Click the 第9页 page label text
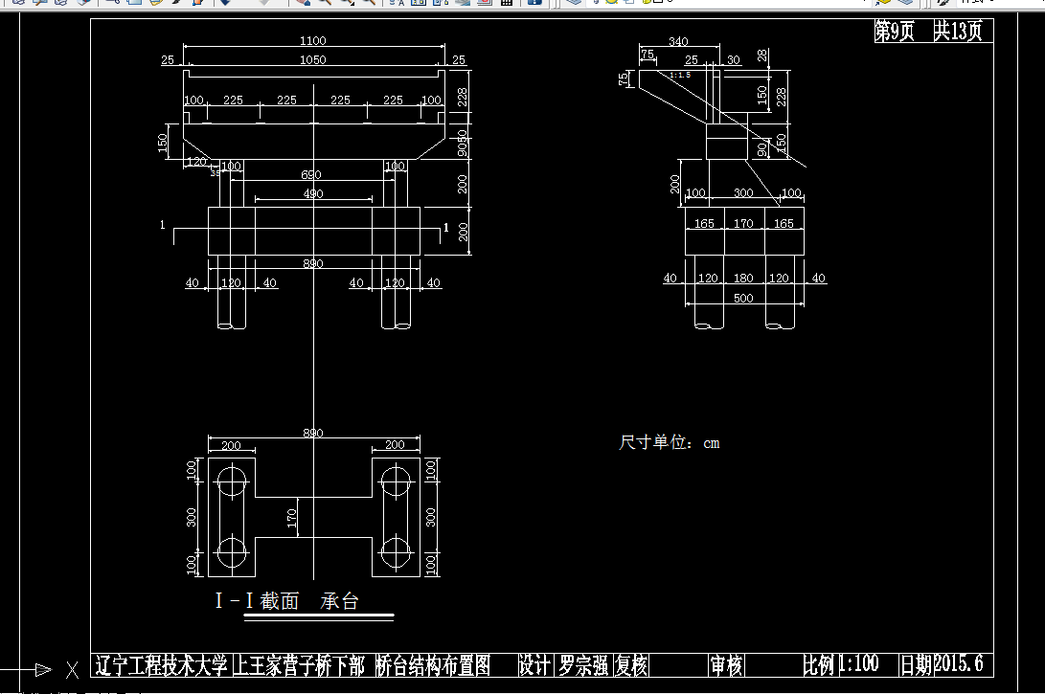Image resolution: width=1045 pixels, height=694 pixels. tap(893, 30)
